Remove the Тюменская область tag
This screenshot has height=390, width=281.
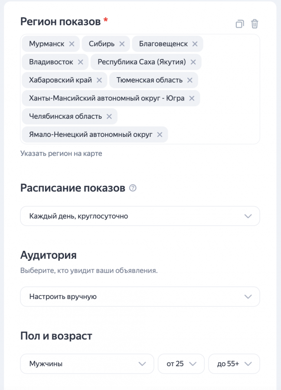point(190,80)
